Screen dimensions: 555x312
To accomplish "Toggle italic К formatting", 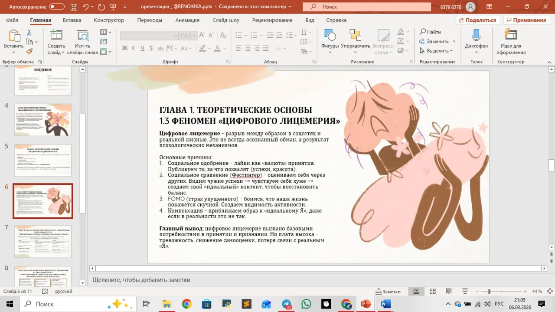I will (x=134, y=48).
